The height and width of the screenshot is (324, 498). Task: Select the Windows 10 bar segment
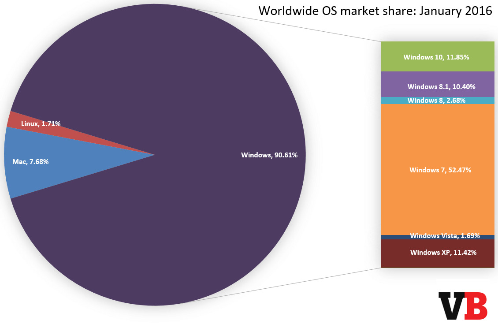[x=438, y=57]
